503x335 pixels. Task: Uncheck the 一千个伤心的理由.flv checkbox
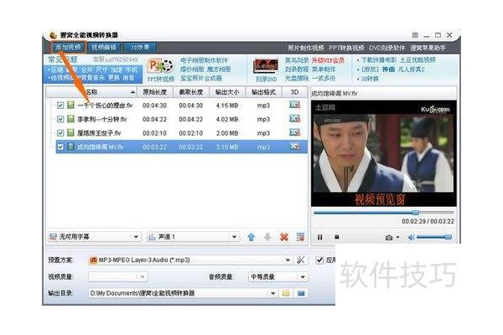click(x=60, y=106)
